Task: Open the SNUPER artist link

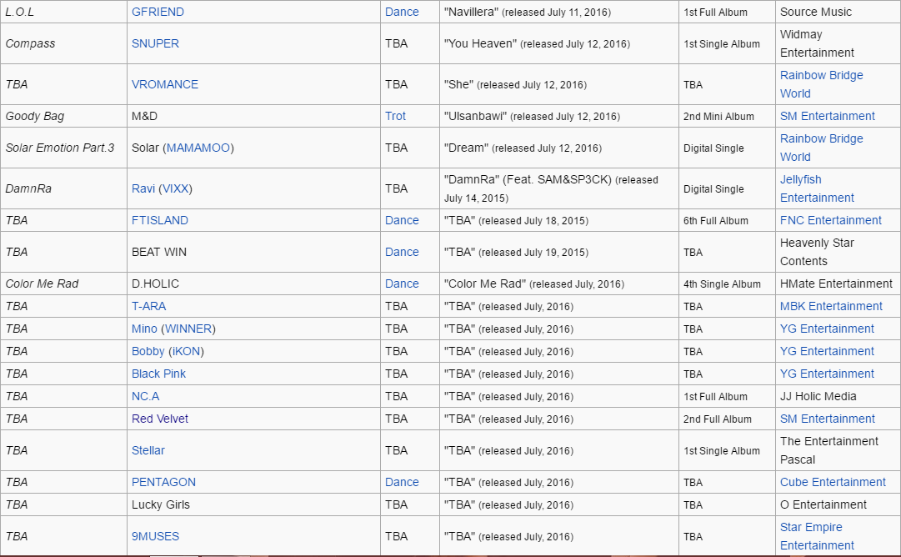Action: [155, 43]
